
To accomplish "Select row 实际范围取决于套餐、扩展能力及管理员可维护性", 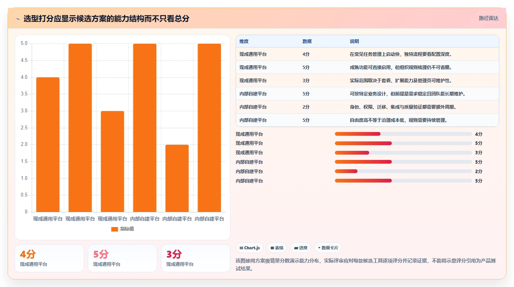I will pyautogui.click(x=367, y=80).
